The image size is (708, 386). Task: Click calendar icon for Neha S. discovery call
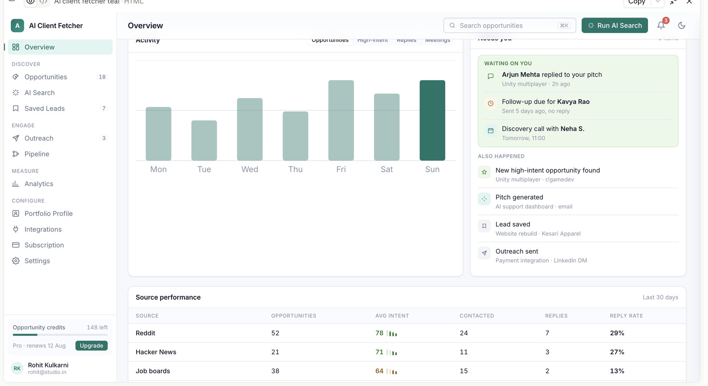tap(491, 130)
